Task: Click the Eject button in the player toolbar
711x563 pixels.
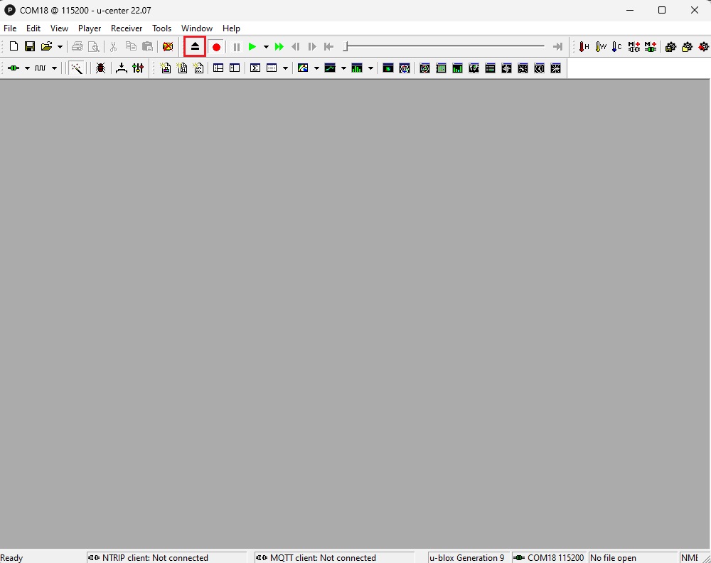Action: (x=195, y=47)
